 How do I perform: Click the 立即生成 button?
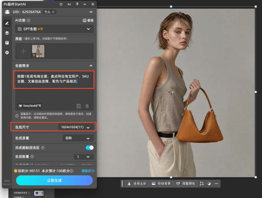54,180
